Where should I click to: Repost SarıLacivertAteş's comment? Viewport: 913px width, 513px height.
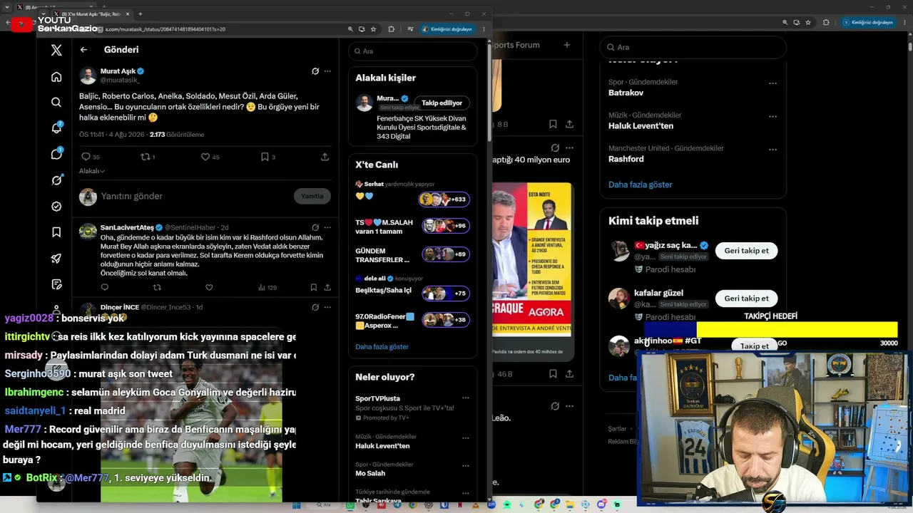[x=157, y=287]
